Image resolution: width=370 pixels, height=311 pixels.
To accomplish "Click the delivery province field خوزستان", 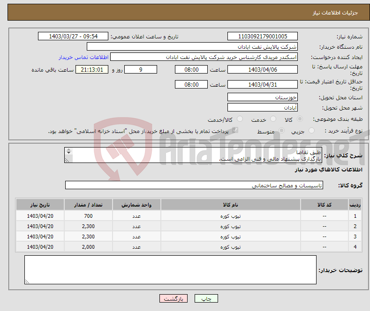I will (263, 97).
